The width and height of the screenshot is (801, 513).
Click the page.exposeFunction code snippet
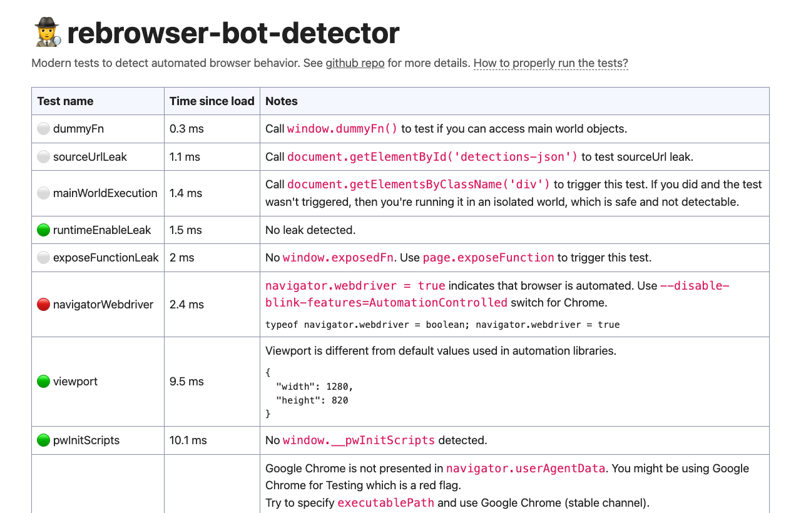pos(489,258)
